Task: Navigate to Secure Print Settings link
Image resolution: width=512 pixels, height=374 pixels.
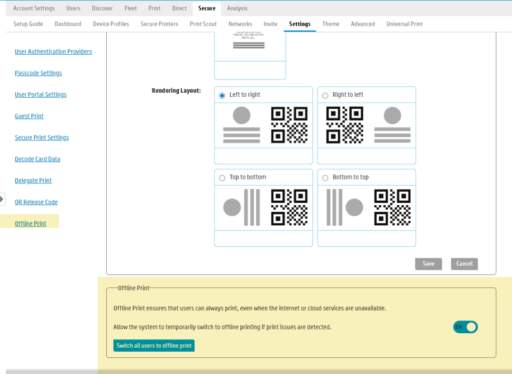Action: coord(42,138)
